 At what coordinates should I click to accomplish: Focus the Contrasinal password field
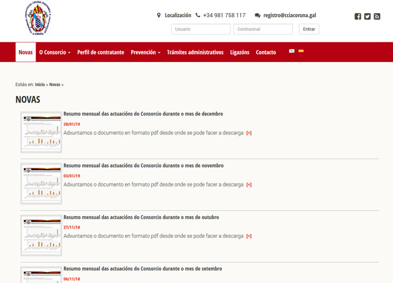pos(263,29)
